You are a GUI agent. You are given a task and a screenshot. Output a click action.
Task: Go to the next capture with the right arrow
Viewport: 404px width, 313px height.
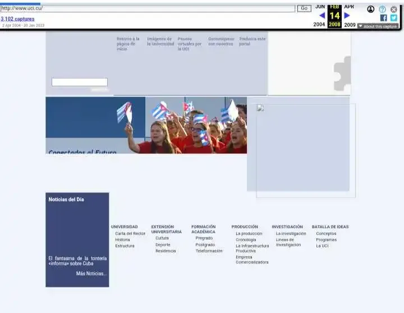pos(347,16)
